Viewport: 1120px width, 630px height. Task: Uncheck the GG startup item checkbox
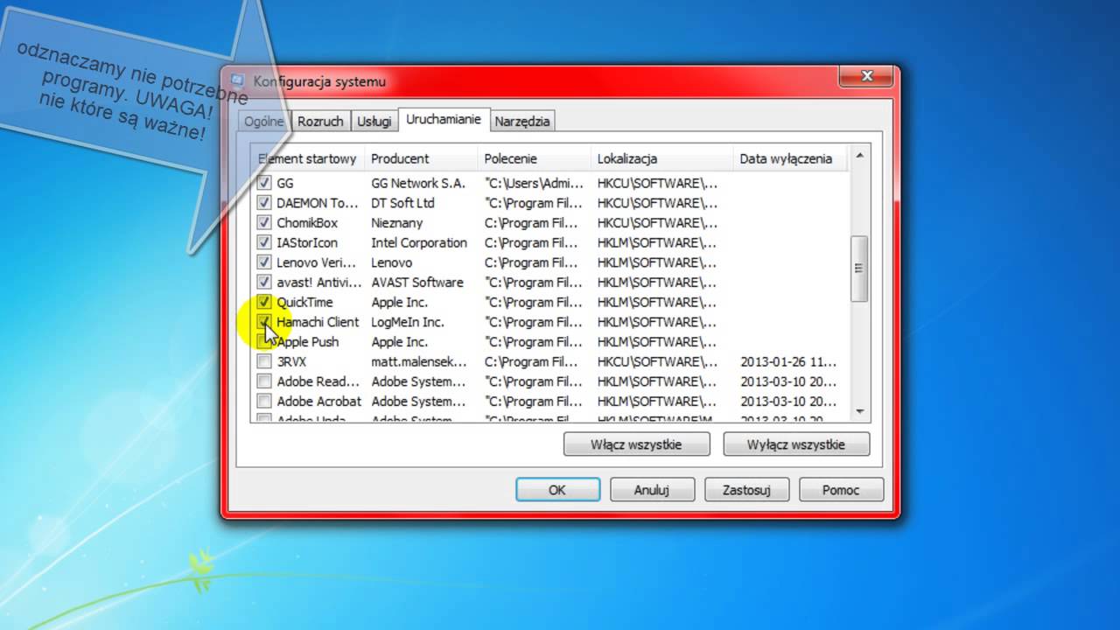click(x=264, y=183)
